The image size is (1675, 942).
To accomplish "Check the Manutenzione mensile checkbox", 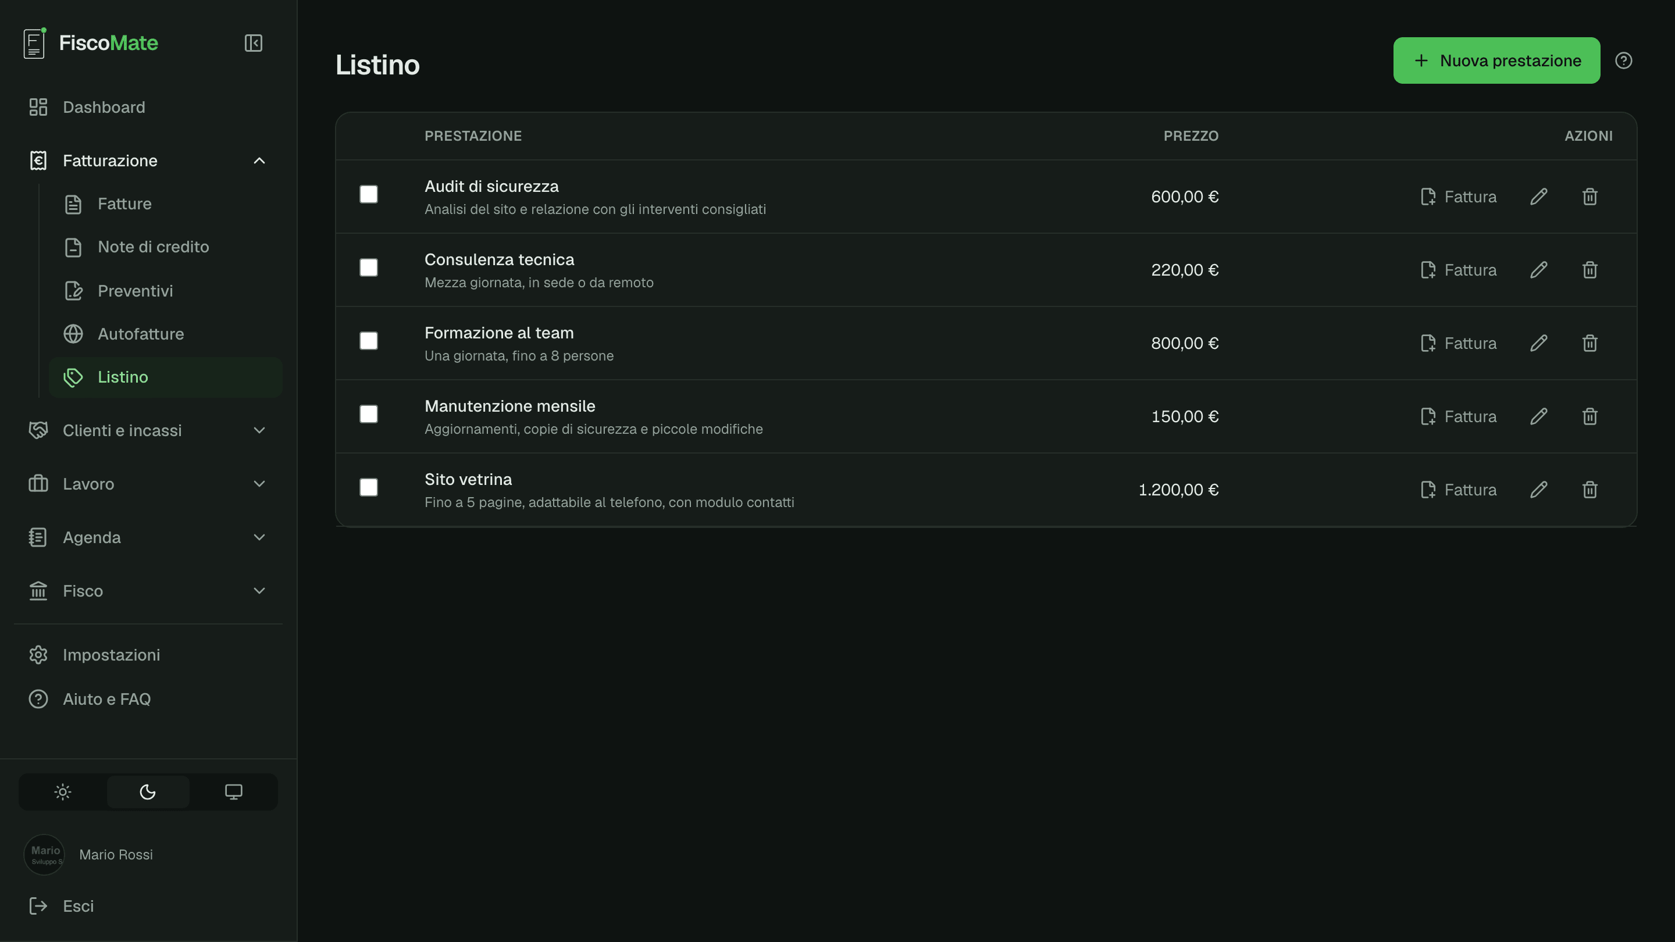I will click(369, 414).
